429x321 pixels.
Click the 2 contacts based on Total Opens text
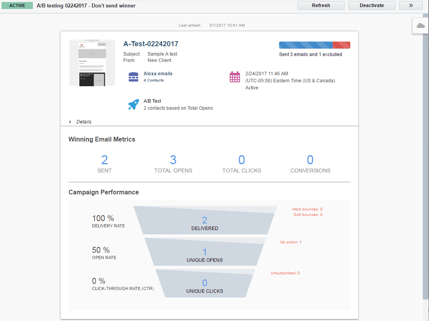178,108
